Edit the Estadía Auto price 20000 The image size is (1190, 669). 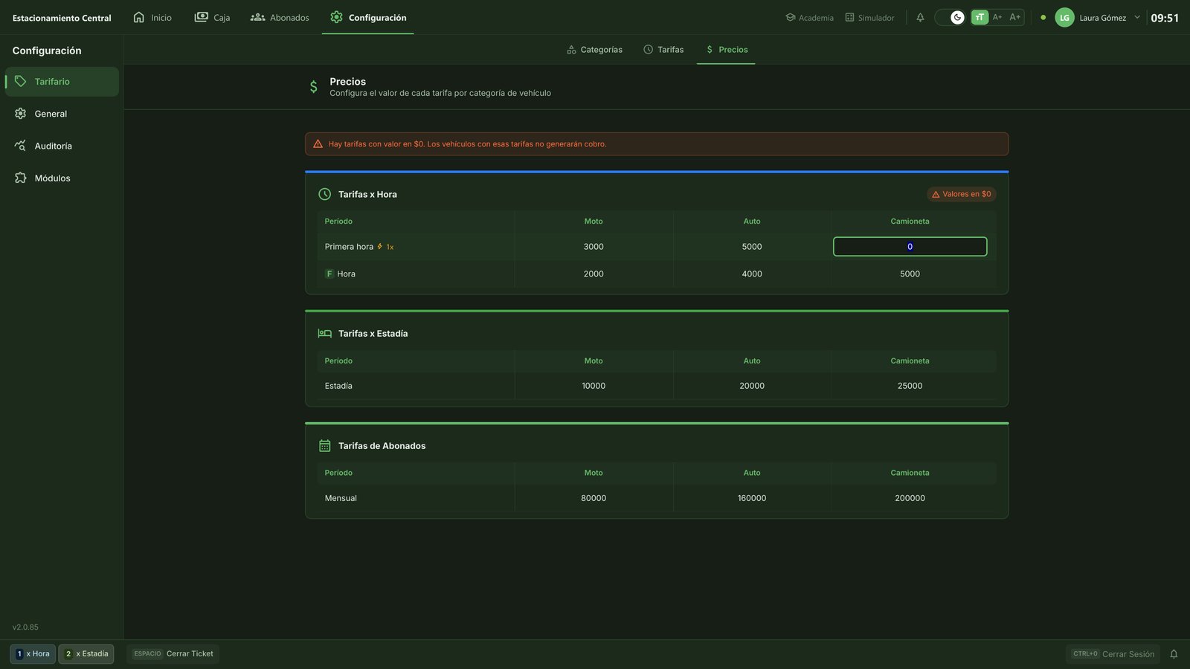click(x=752, y=386)
